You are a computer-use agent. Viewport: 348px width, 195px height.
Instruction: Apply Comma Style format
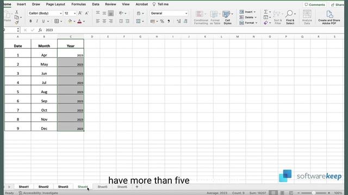(169, 21)
